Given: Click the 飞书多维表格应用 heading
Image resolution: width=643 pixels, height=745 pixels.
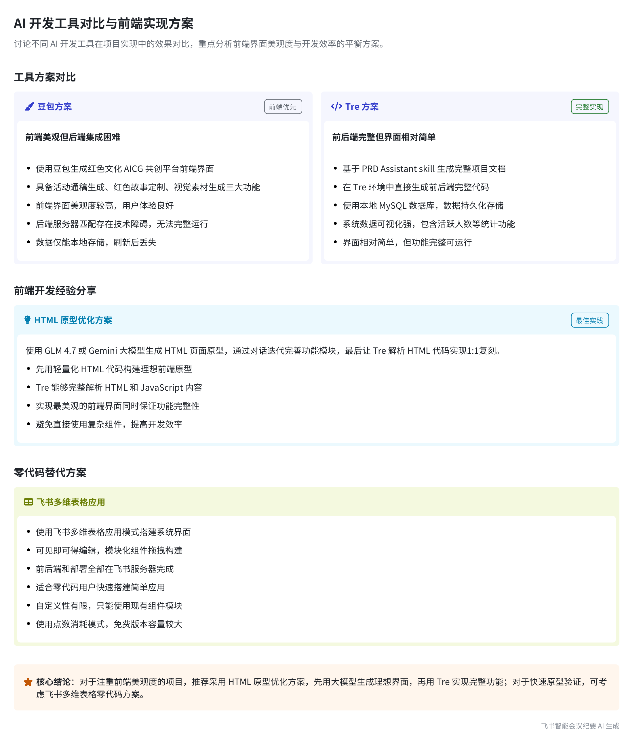Looking at the screenshot, I should [x=71, y=502].
